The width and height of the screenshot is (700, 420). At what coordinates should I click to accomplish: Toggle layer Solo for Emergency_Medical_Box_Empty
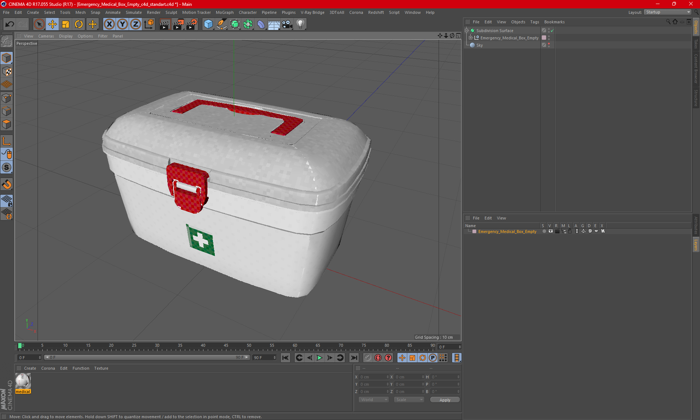point(544,231)
